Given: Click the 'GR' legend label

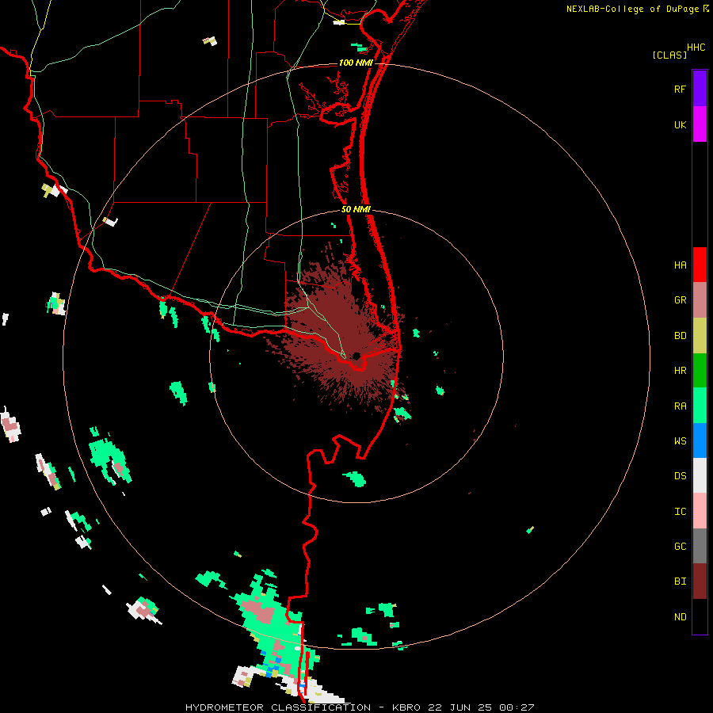Looking at the screenshot, I should 680,300.
